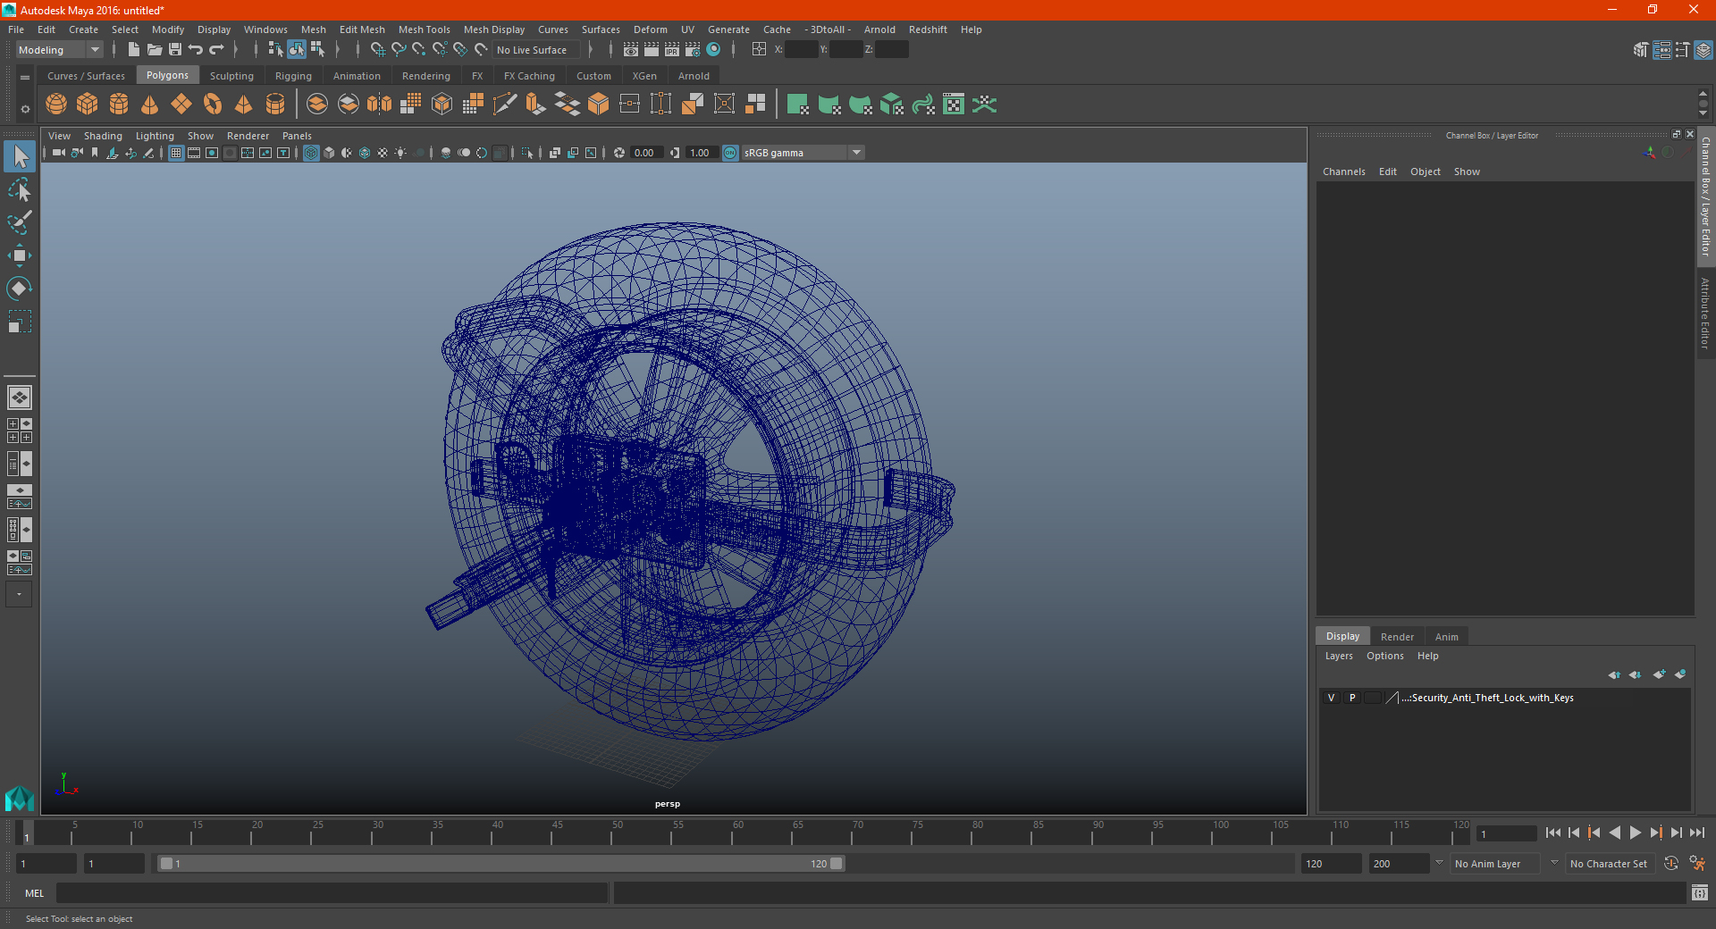Switch to the Sculpting shelf tab
The height and width of the screenshot is (929, 1716).
tap(231, 76)
